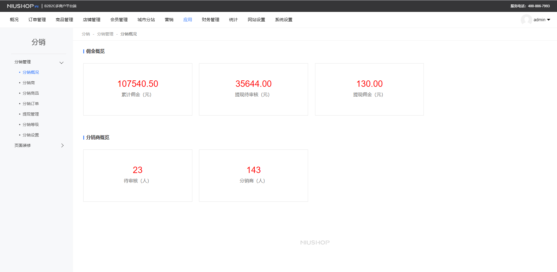Open the 网站设置 menu
Image resolution: width=557 pixels, height=272 pixels.
tap(256, 20)
